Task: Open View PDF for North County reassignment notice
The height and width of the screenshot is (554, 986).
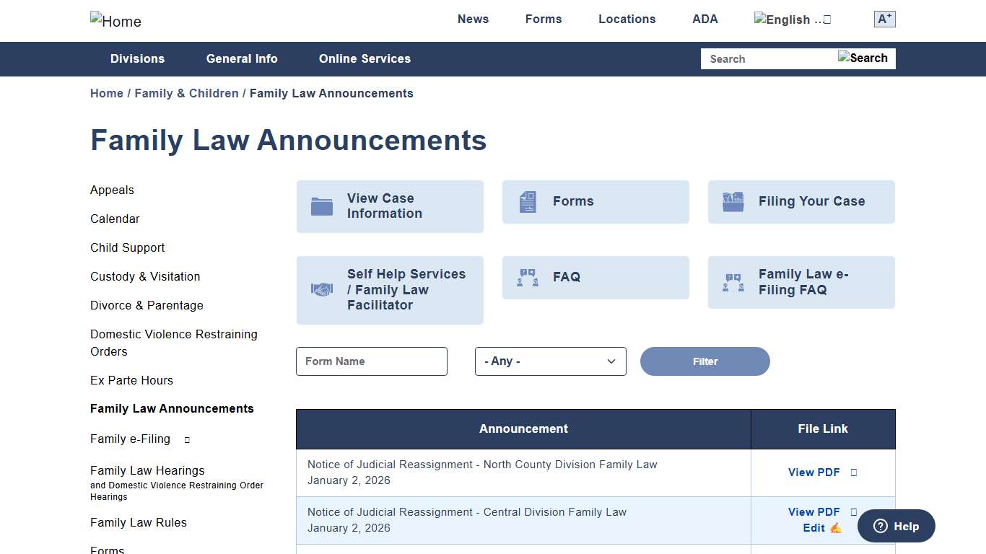Action: tap(813, 472)
